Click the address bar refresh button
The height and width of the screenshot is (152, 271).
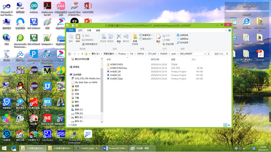(209, 54)
